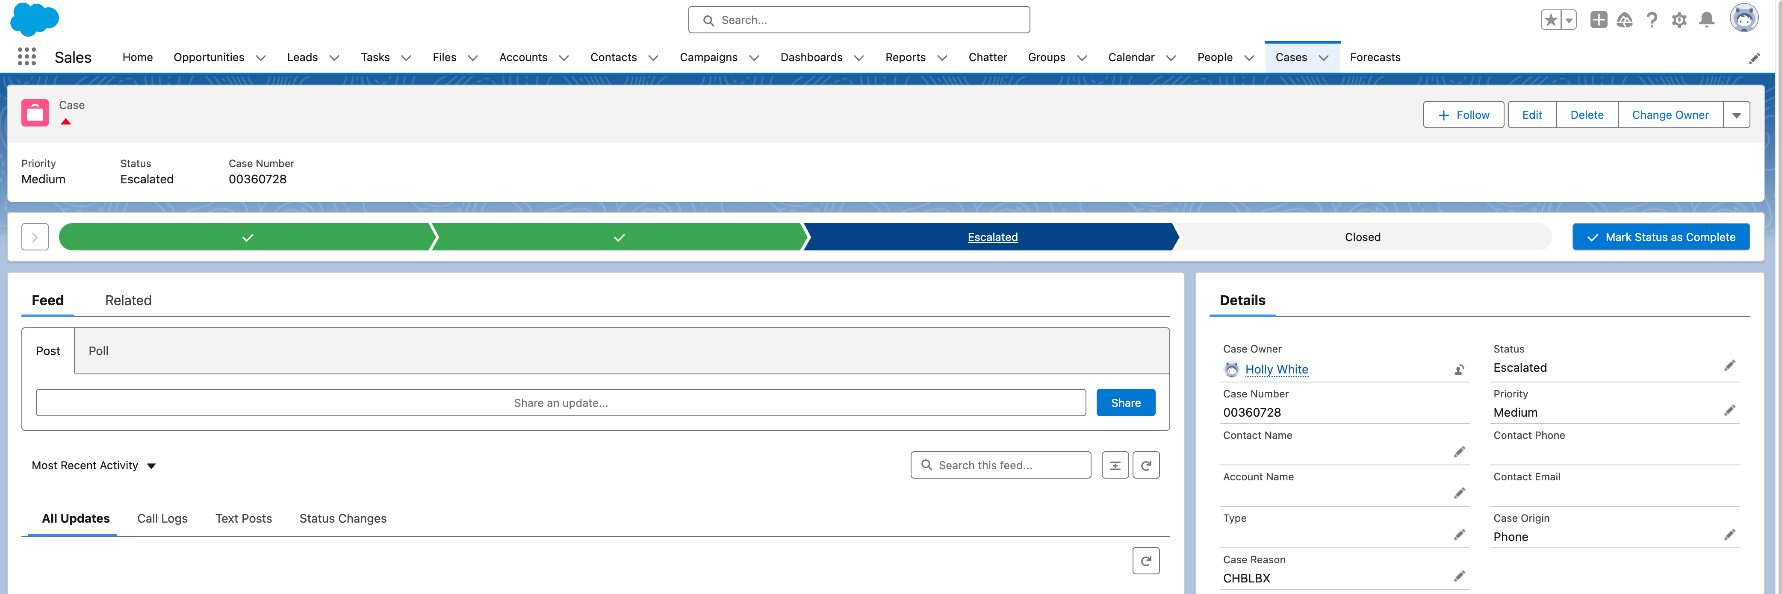
Task: Open the Holly White owner link
Action: point(1276,369)
